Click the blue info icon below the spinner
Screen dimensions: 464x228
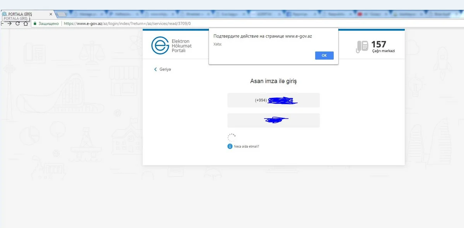tap(230, 146)
